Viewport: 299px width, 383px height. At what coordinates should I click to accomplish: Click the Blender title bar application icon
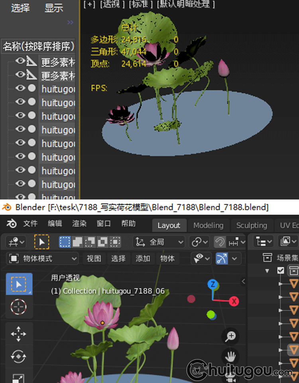7,207
